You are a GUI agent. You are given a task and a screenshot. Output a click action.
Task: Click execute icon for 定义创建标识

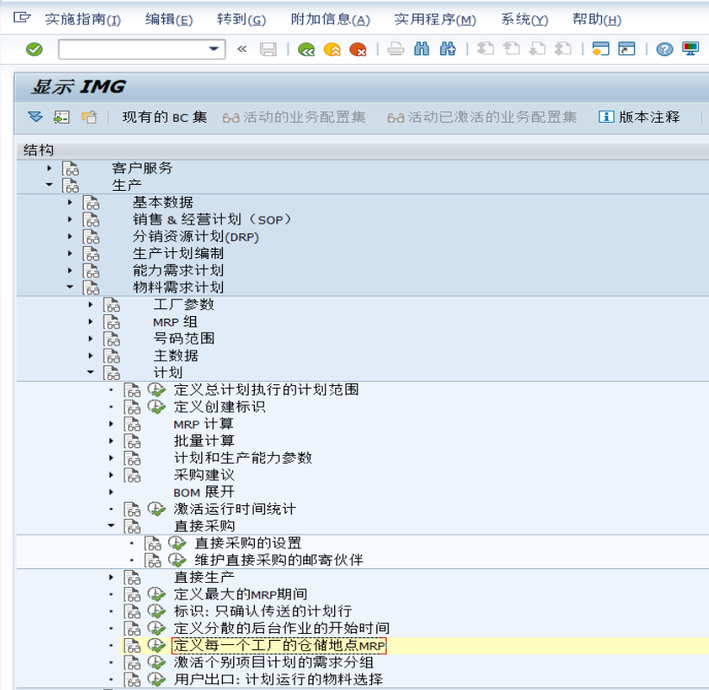157,407
